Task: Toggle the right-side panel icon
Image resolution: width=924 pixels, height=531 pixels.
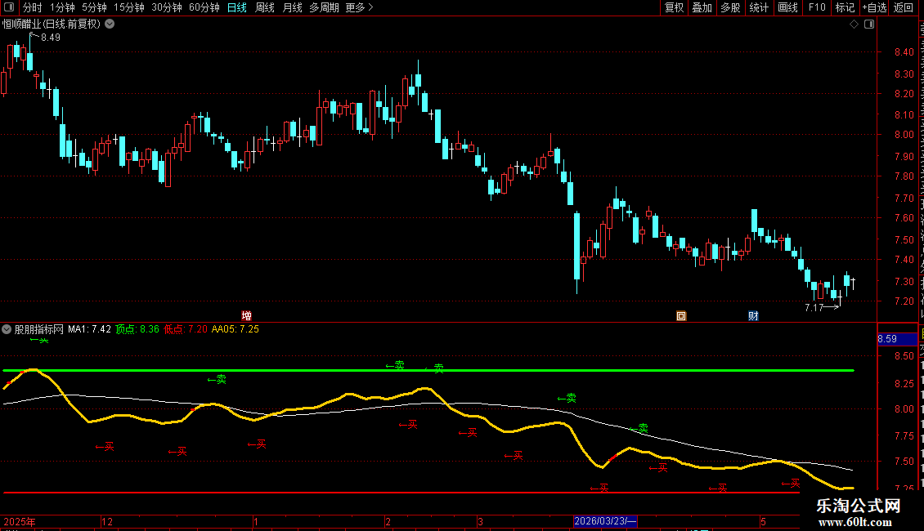Action: 869,25
